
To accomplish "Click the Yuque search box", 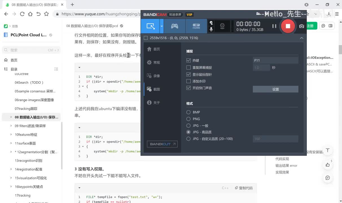I will click(31, 50).
